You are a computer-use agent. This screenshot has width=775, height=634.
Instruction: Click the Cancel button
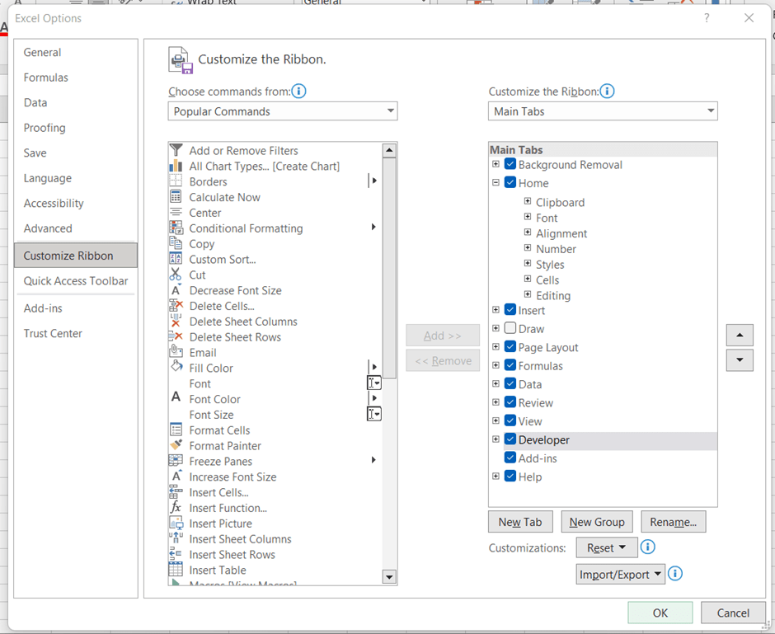pos(733,613)
